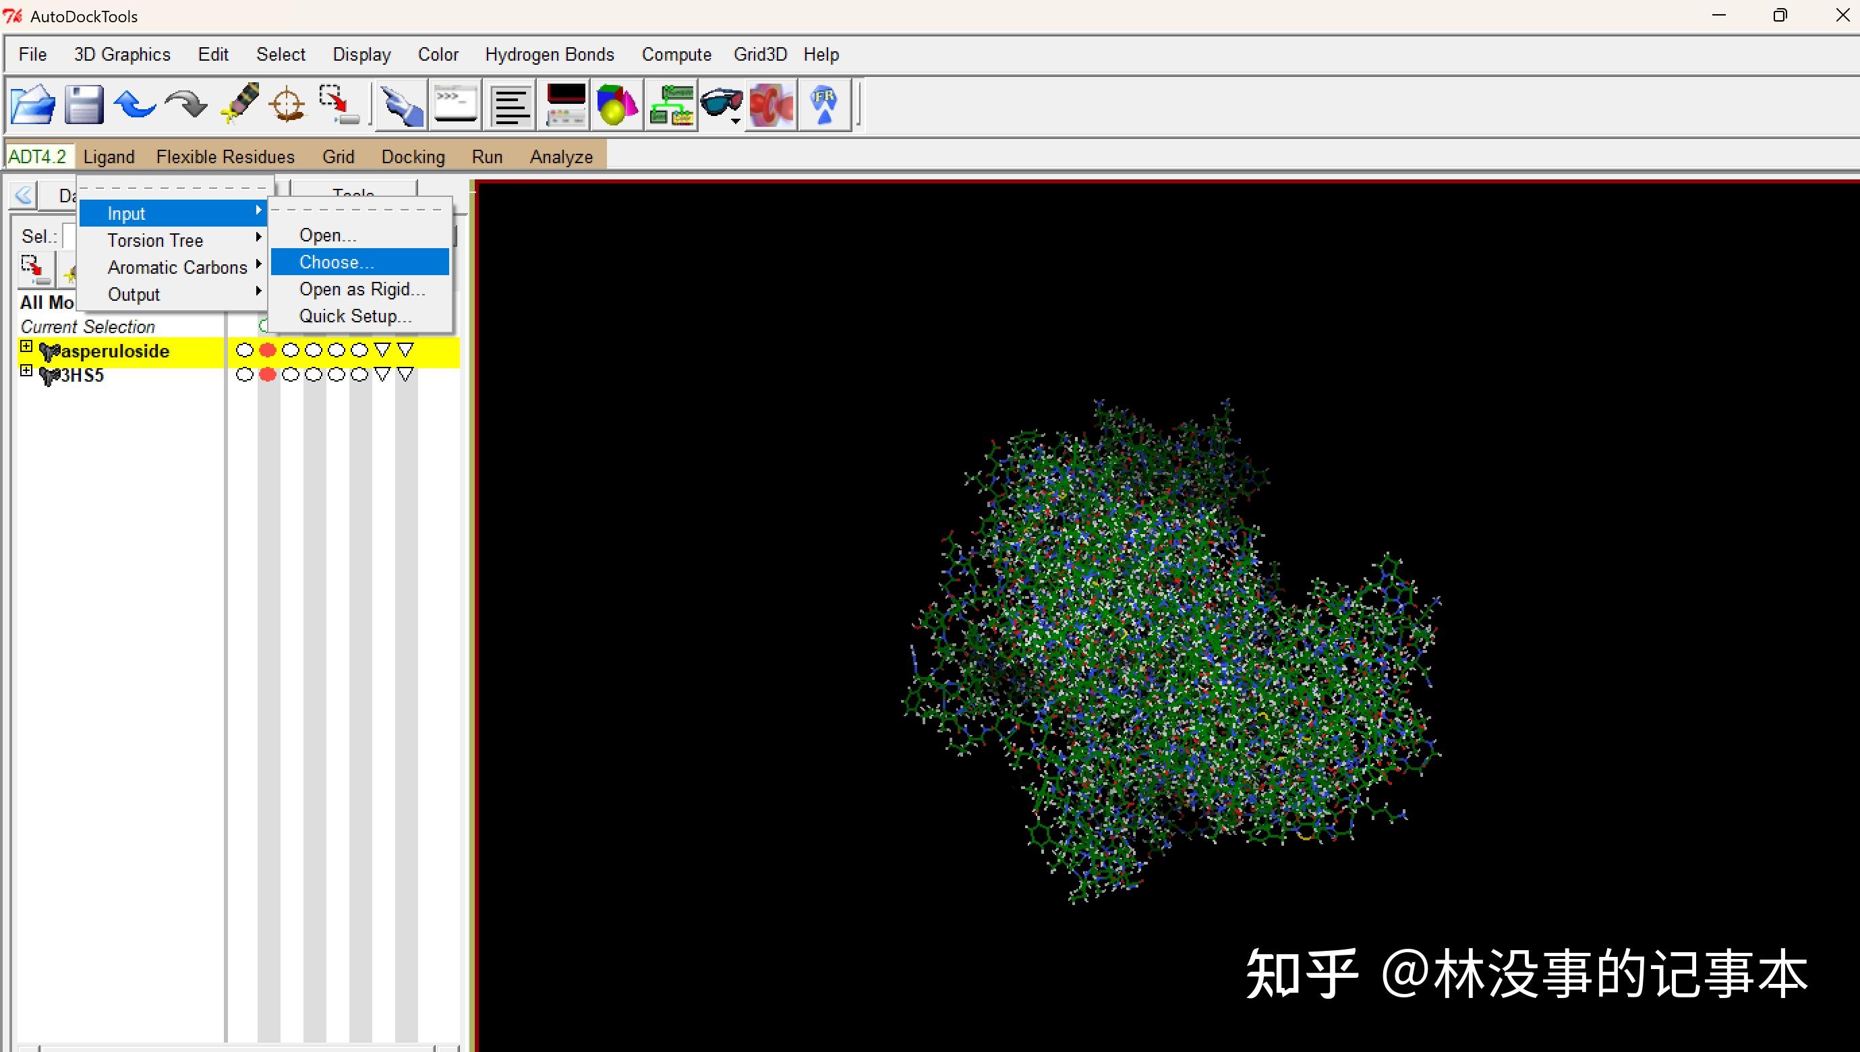
Task: Click the blue undo arrow icon
Action: (134, 105)
